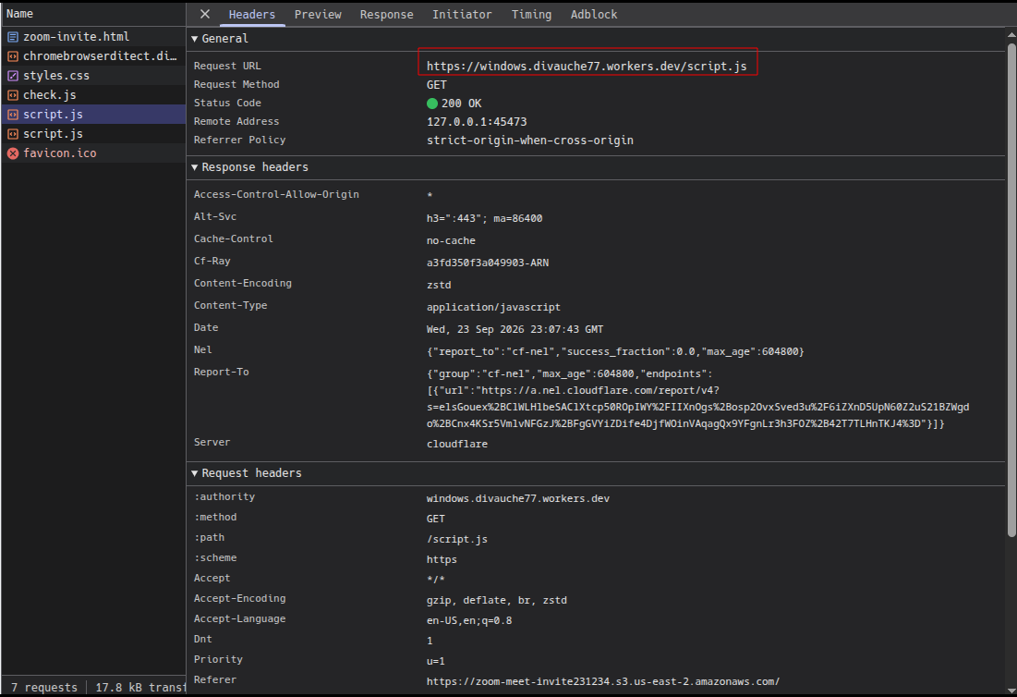The width and height of the screenshot is (1017, 697).
Task: Switch to the Preview tab
Action: point(318,14)
